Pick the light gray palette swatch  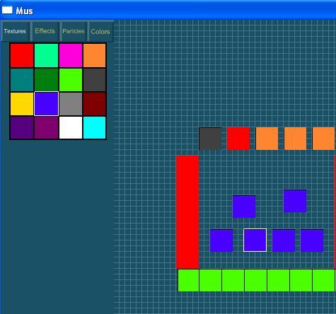point(71,104)
